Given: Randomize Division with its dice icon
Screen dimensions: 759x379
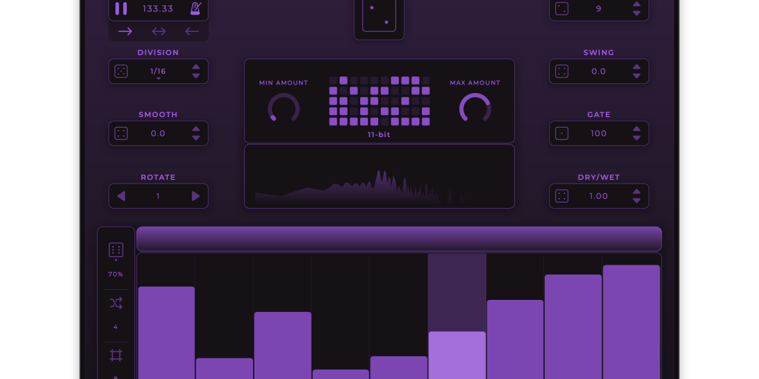Looking at the screenshot, I should point(121,71).
